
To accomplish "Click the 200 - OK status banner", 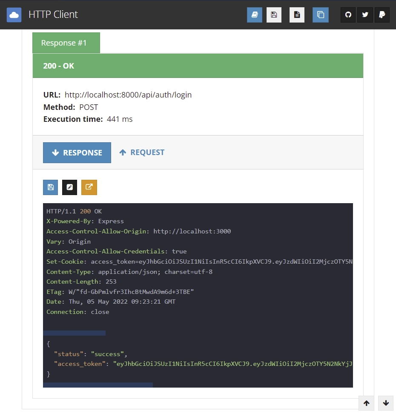I will point(198,66).
